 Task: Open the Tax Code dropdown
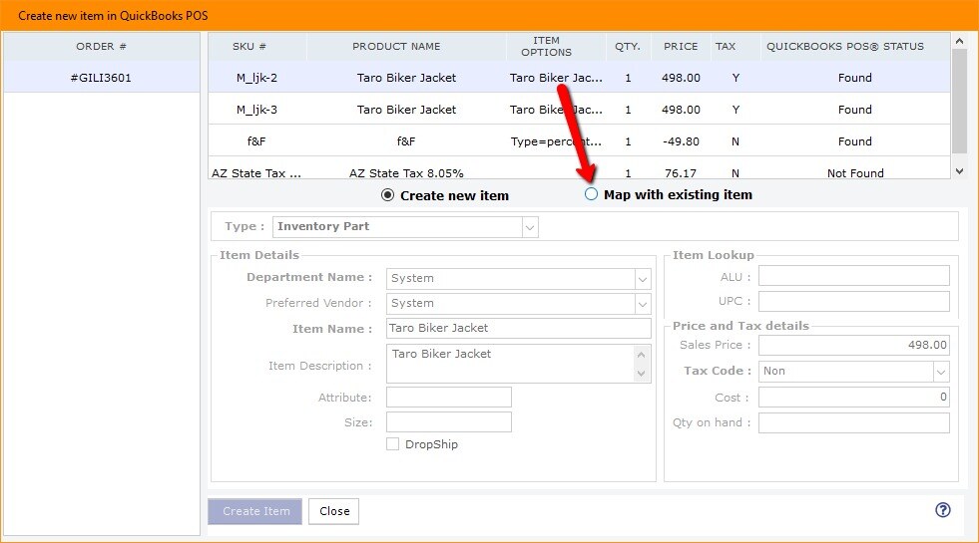[x=941, y=372]
